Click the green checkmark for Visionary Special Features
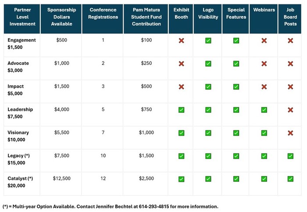The width and height of the screenshot is (307, 212). coord(236,133)
